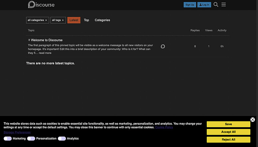The height and width of the screenshot is (147, 258).
Task: Open the poster avatar on Welcome topic
Action: point(163,46)
